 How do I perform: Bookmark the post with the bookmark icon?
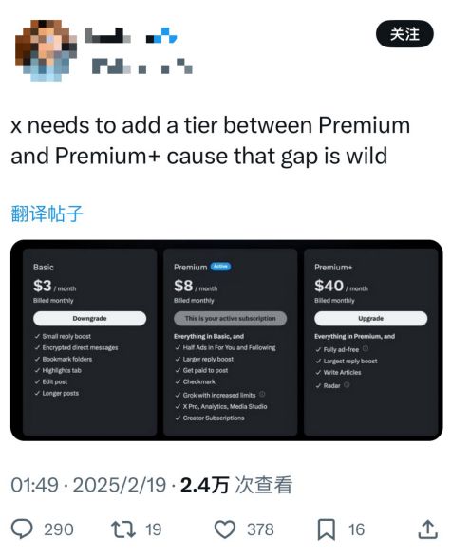coord(326,529)
